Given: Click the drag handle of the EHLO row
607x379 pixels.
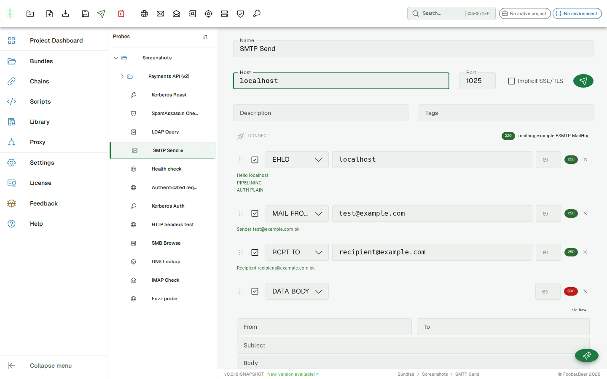Looking at the screenshot, I should [241, 160].
